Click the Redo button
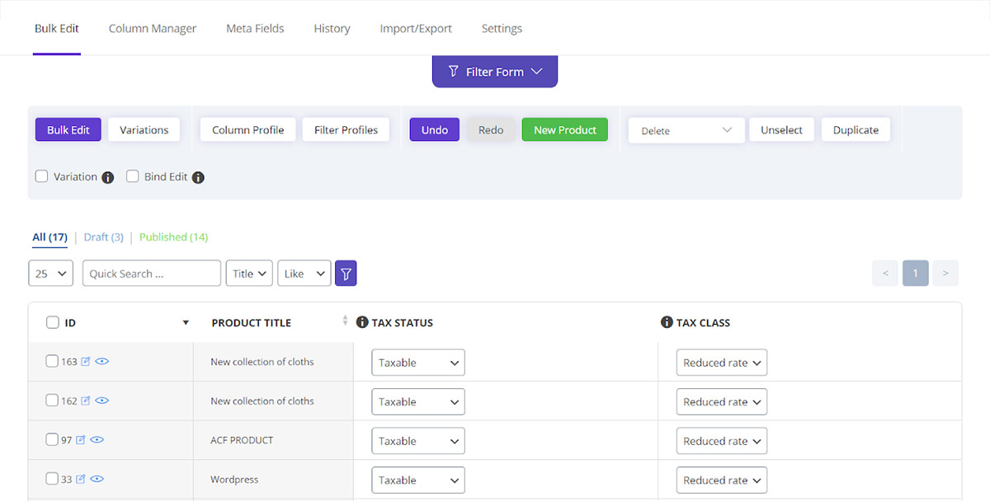 pyautogui.click(x=491, y=129)
